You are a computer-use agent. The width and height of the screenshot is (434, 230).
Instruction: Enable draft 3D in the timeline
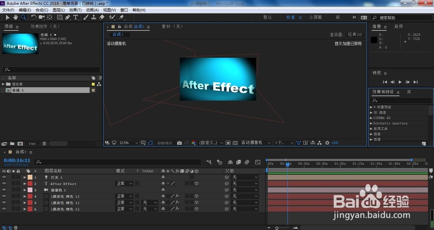tap(220, 162)
